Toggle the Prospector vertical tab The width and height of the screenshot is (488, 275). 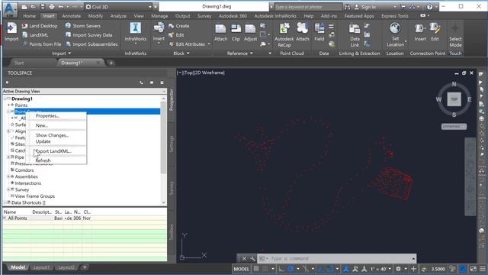171,99
